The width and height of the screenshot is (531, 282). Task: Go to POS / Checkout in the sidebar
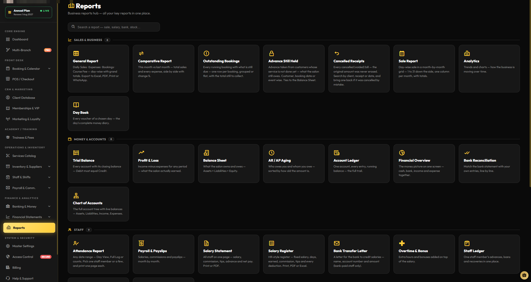tap(29, 79)
